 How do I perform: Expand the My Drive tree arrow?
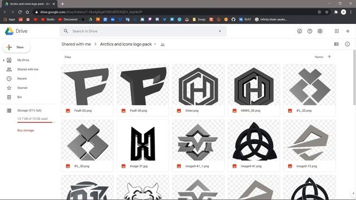click(4, 60)
